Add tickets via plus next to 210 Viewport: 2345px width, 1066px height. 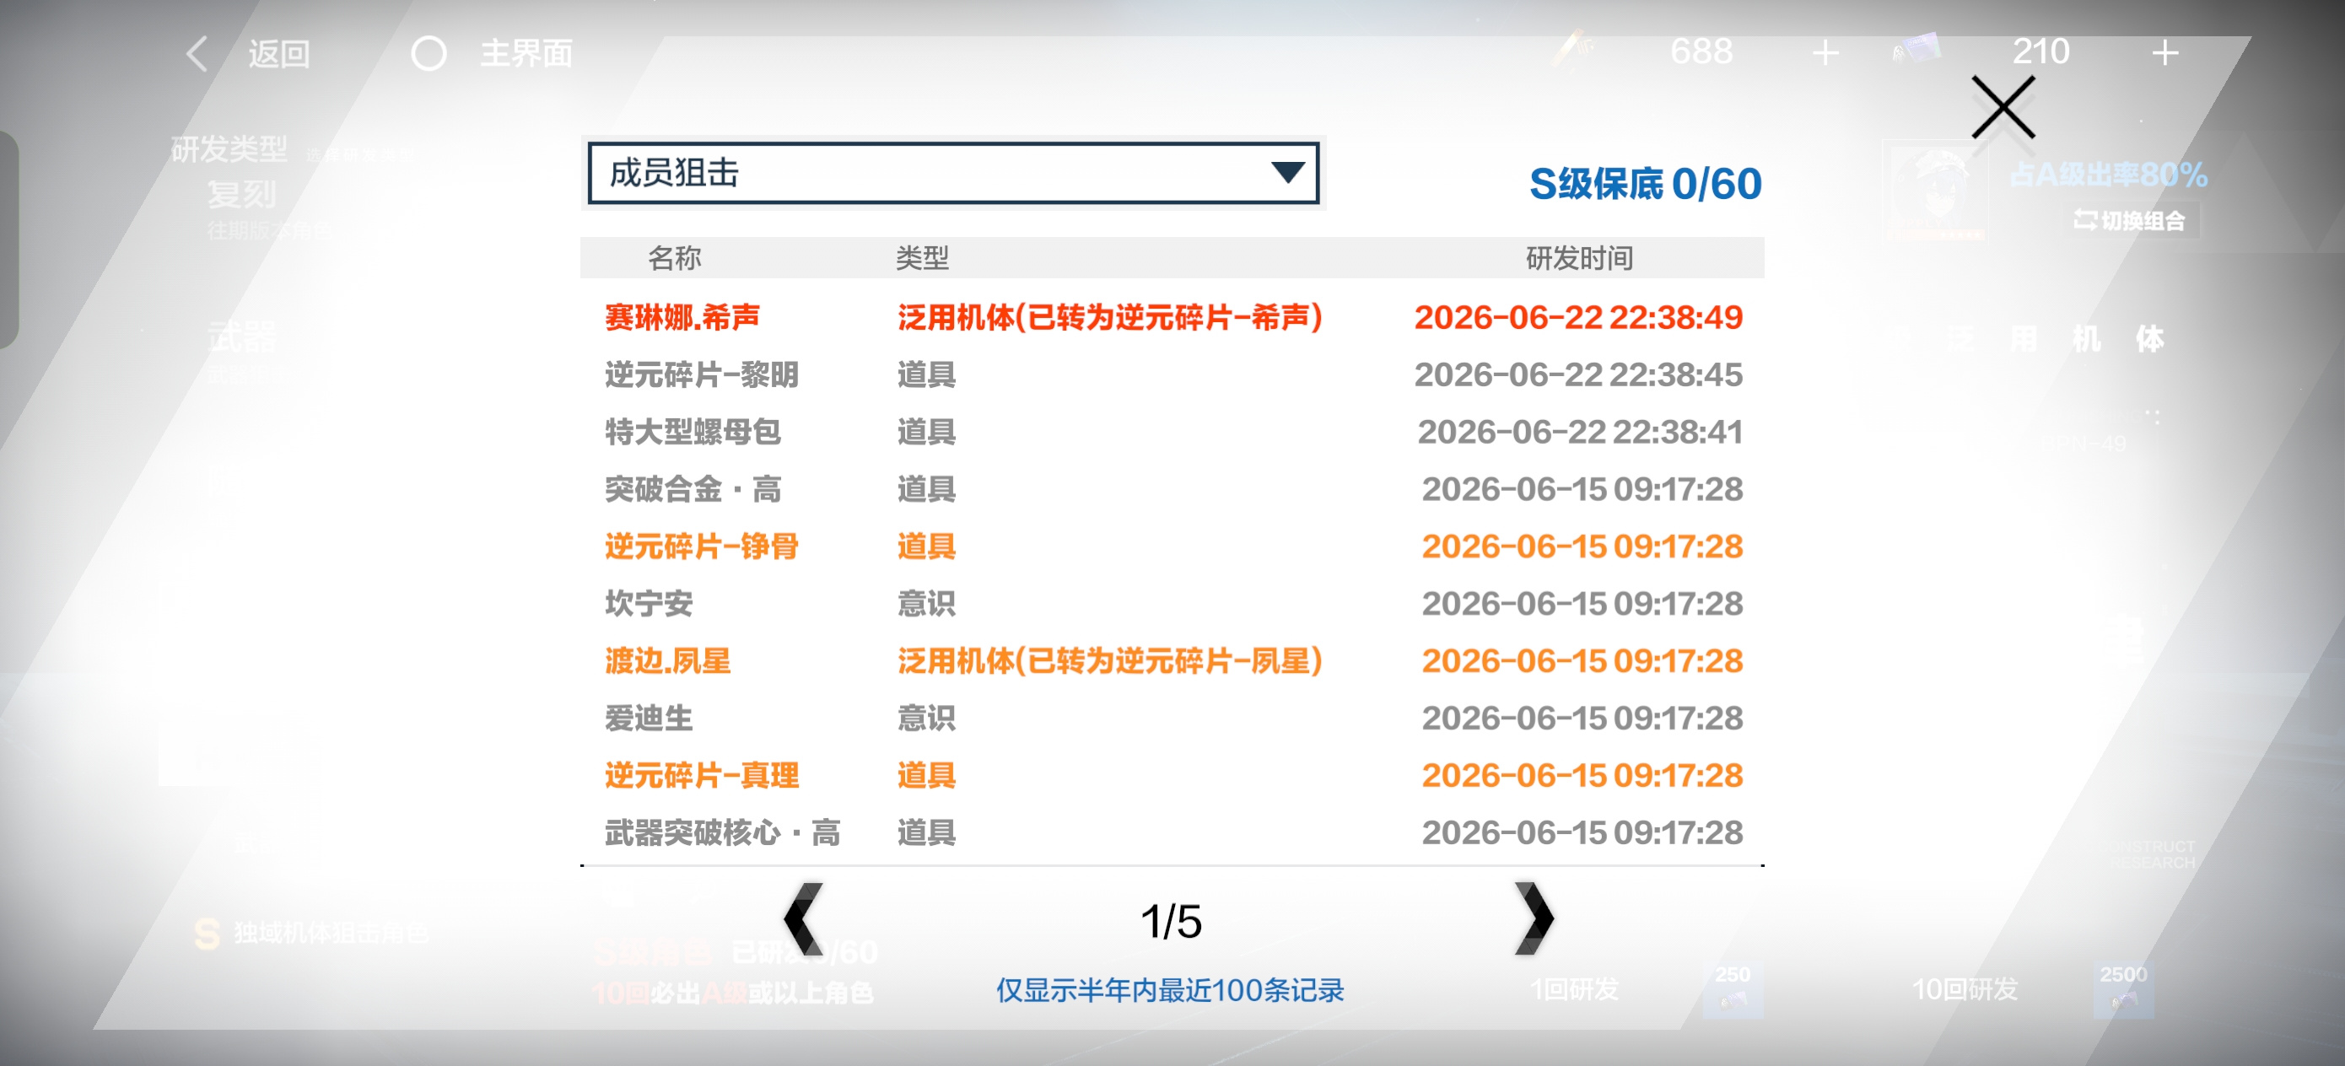point(2164,53)
